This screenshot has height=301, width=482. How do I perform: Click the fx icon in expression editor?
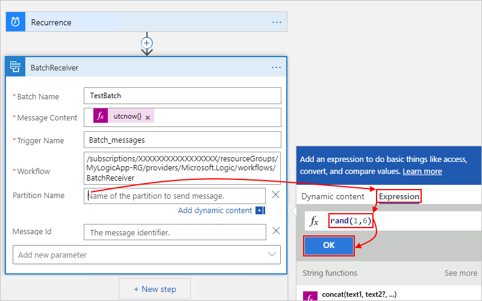314,221
